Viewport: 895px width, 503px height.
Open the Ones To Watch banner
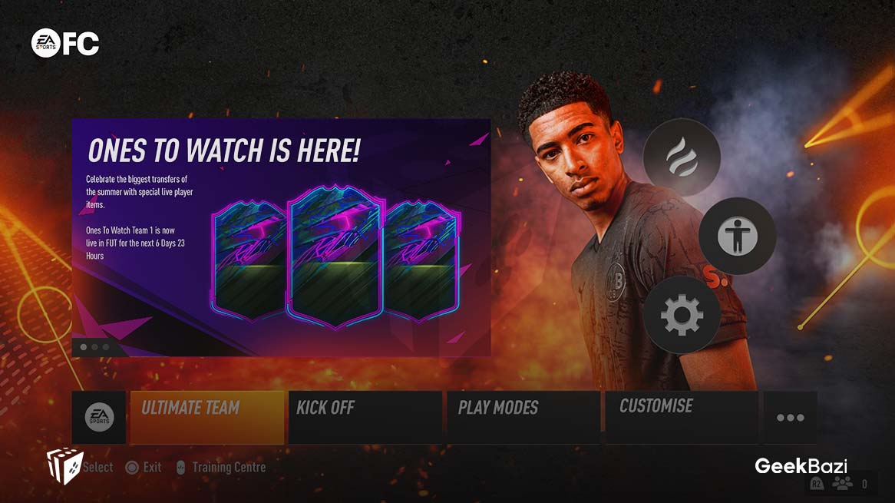[x=282, y=237]
